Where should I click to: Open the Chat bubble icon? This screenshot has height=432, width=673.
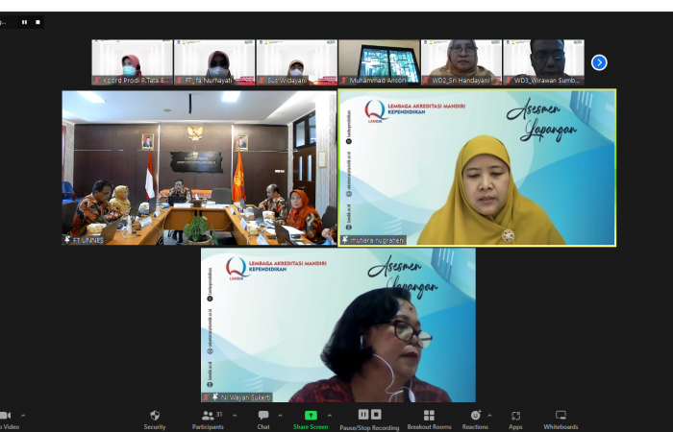tap(263, 415)
